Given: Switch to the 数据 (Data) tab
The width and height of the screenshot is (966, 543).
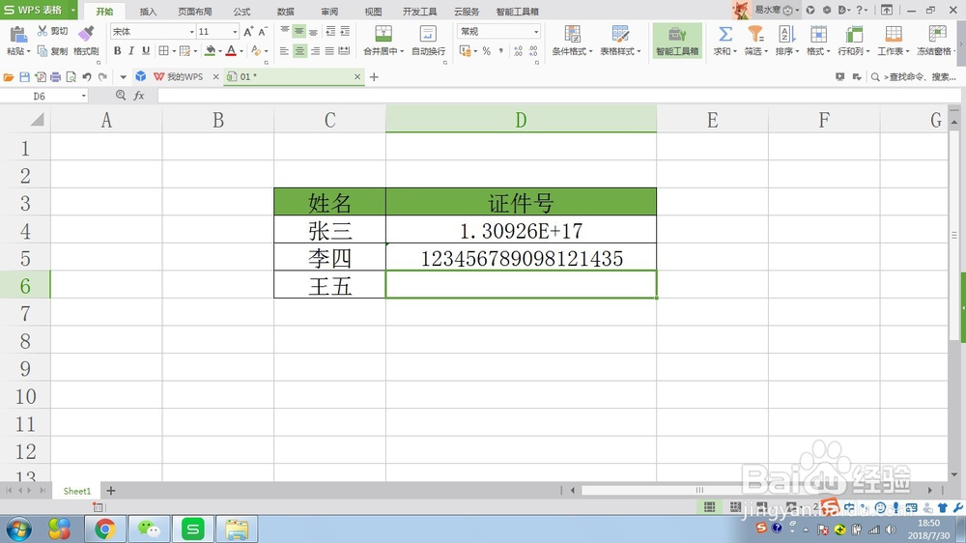Looking at the screenshot, I should point(285,11).
